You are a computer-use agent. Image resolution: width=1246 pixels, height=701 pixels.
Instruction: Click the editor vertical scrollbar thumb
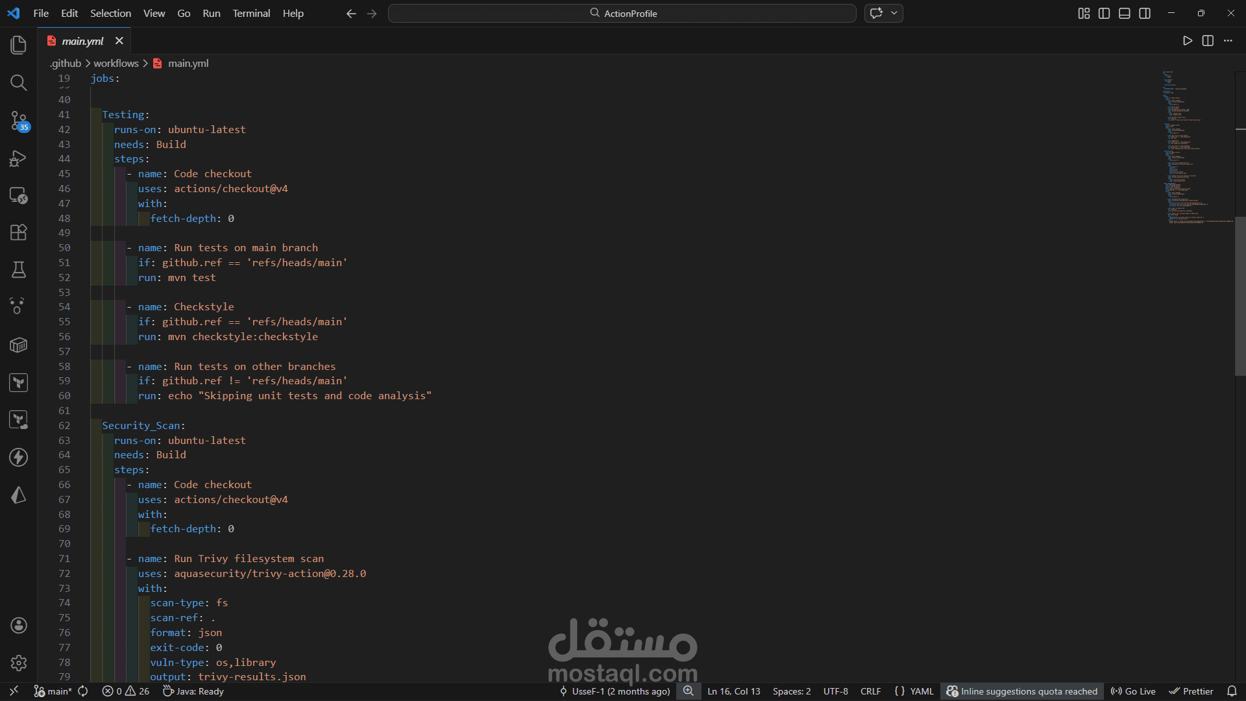coord(1240,295)
